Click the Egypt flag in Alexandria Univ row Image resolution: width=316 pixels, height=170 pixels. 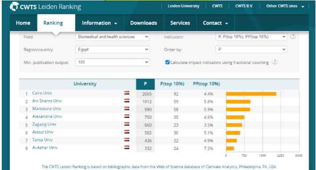pos(127,116)
